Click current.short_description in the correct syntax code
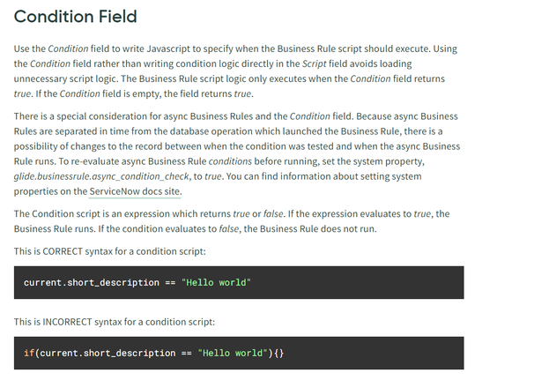The image size is (534, 380). pos(92,282)
